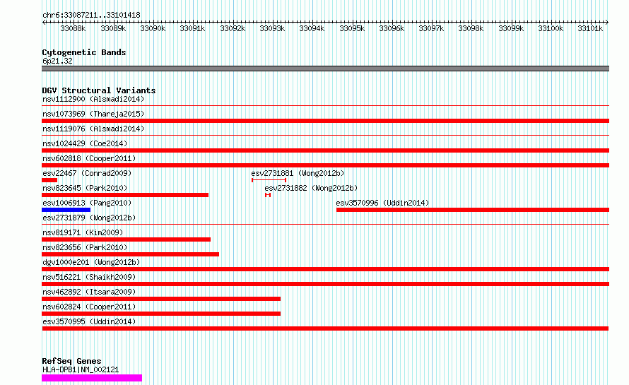Click the right arrow at ruler end

607,22
